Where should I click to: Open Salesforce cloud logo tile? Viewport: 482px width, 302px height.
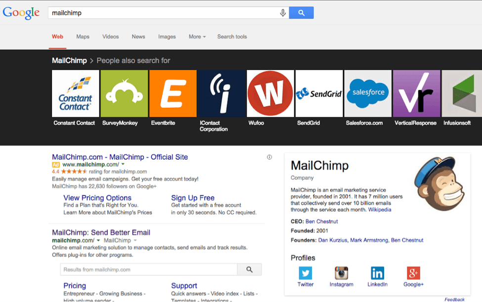tap(368, 93)
